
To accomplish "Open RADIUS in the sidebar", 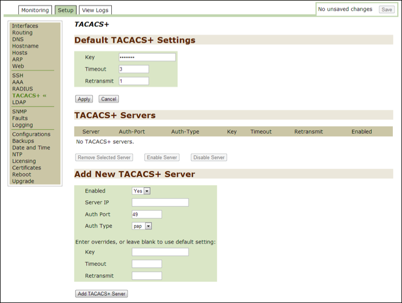I will (22, 89).
